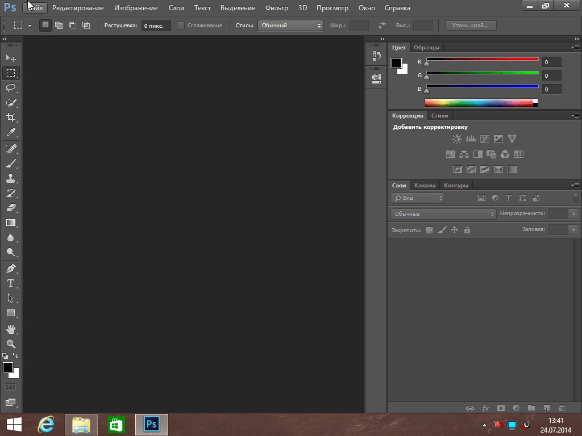
Task: Enable Subtract from selection mode
Action: (72, 25)
